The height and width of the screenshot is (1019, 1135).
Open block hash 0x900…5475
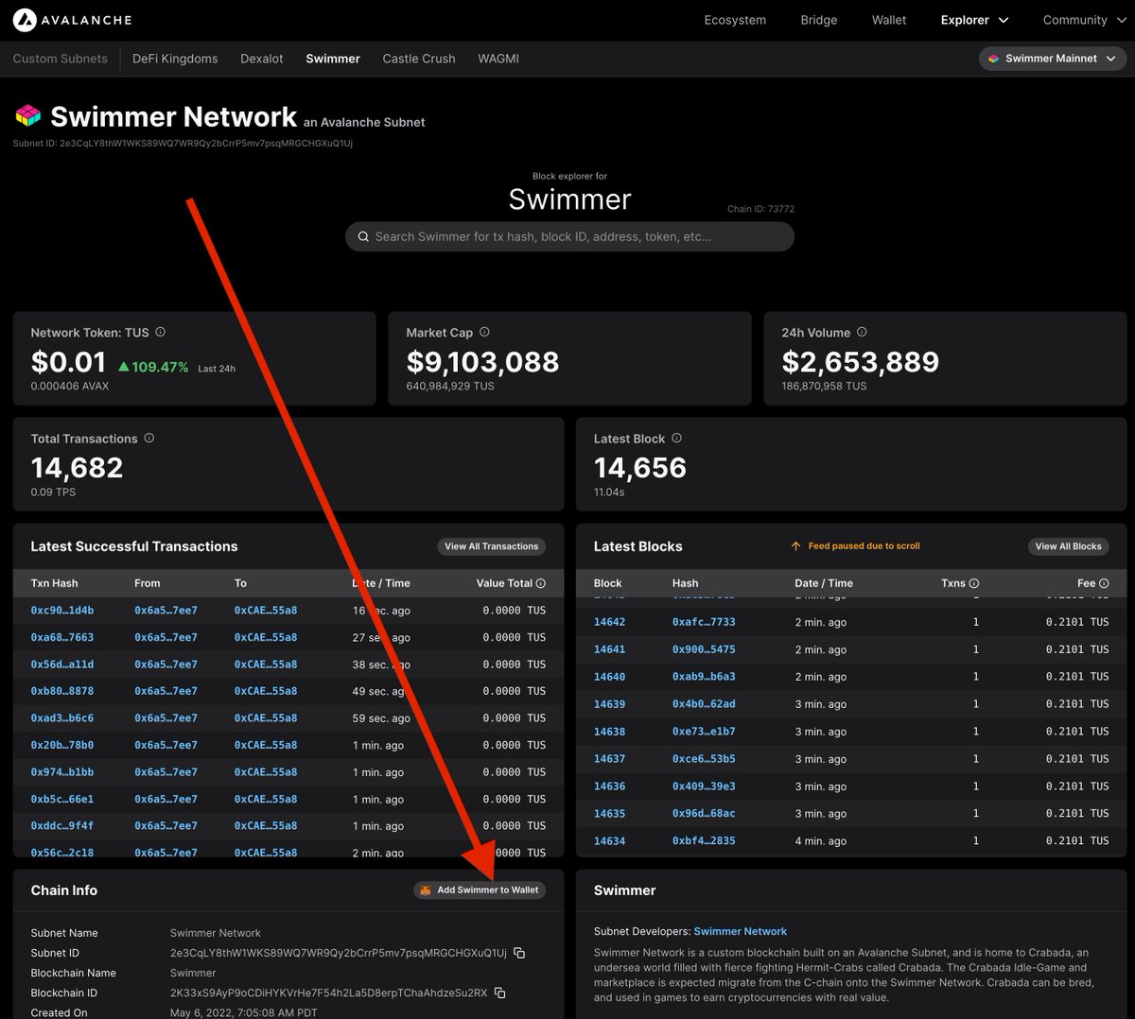[x=704, y=649]
